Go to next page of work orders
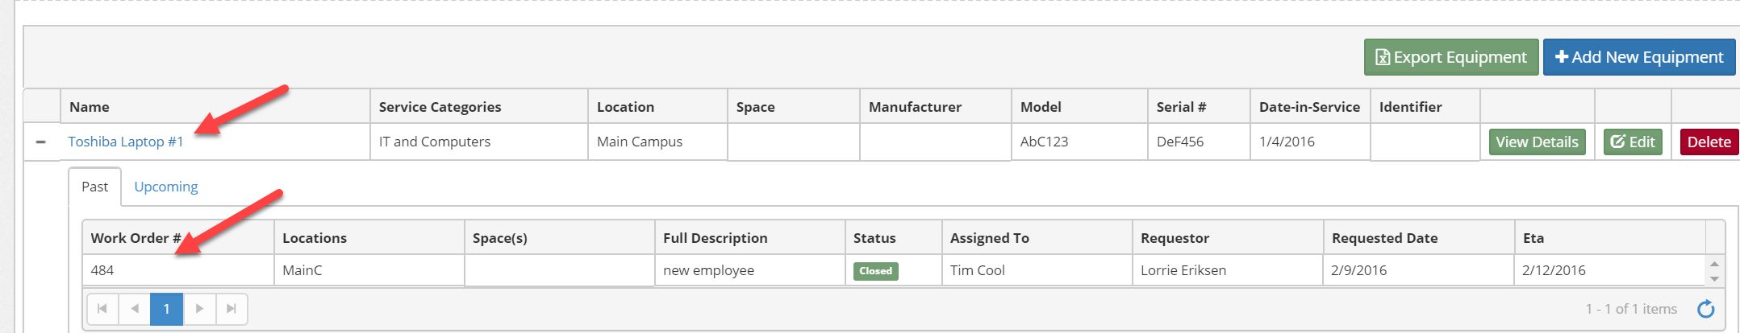 tap(199, 309)
